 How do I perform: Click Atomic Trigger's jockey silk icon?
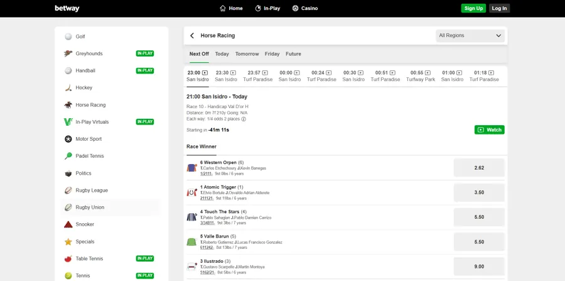click(191, 192)
